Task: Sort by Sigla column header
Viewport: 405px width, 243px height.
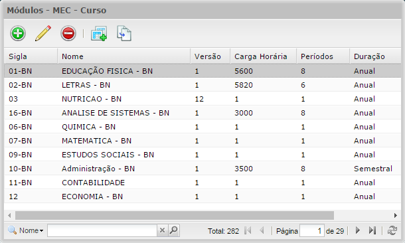Action: click(31, 56)
